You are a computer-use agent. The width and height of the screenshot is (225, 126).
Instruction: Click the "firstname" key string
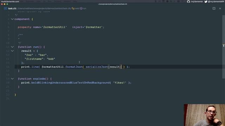[34, 59]
